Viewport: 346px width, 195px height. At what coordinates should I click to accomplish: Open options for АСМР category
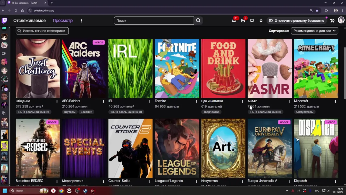point(289,101)
